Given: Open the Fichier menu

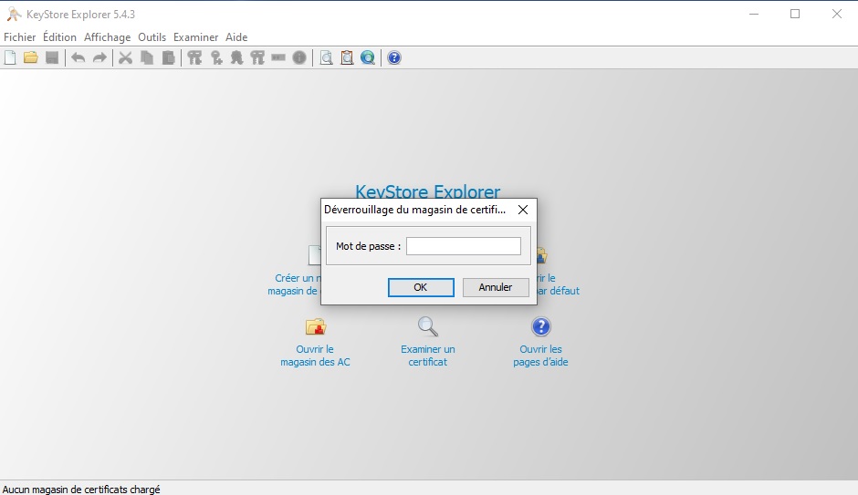Looking at the screenshot, I should coord(20,37).
